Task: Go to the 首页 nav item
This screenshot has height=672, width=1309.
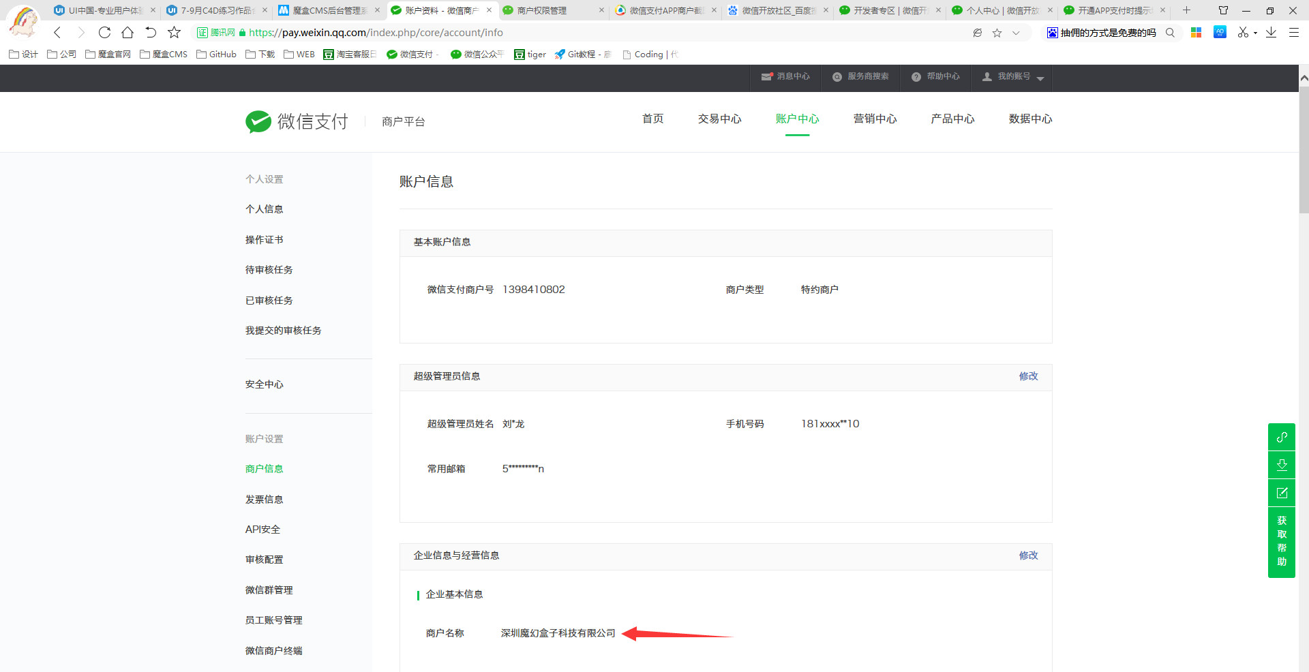Action: pyautogui.click(x=653, y=119)
